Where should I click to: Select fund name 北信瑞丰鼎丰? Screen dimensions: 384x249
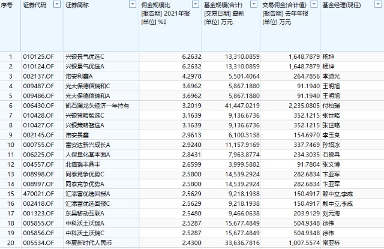[83, 164]
